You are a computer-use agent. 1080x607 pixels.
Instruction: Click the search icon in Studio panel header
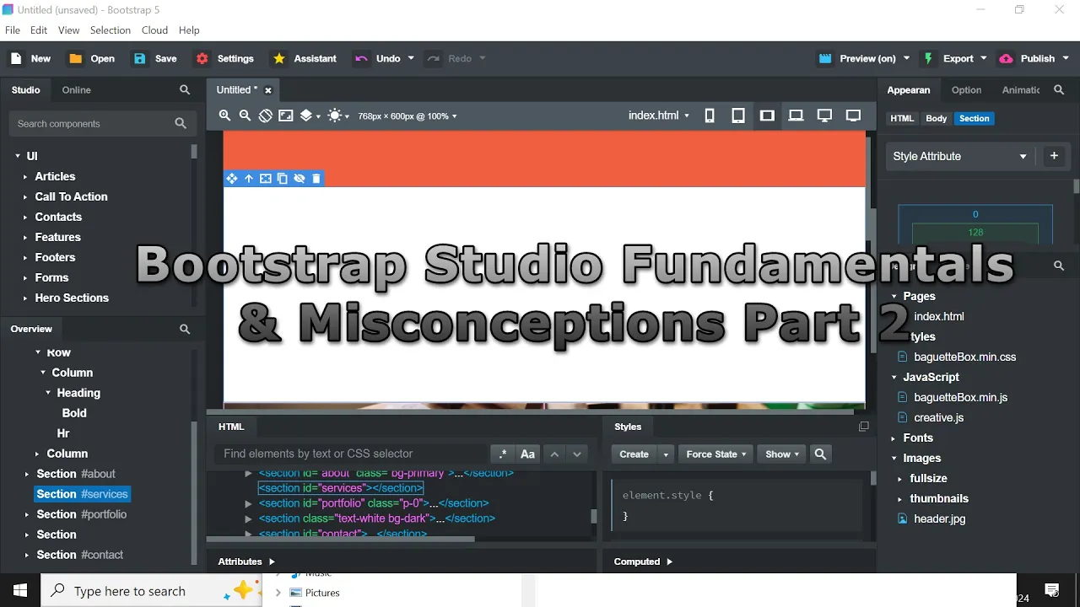coord(185,90)
